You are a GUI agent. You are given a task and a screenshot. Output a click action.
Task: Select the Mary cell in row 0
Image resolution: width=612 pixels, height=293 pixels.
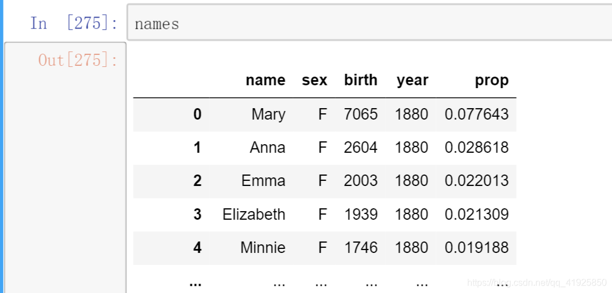tap(268, 114)
